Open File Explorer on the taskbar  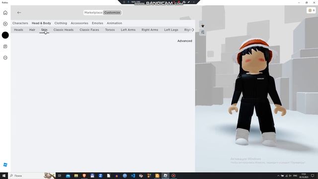coord(76,176)
